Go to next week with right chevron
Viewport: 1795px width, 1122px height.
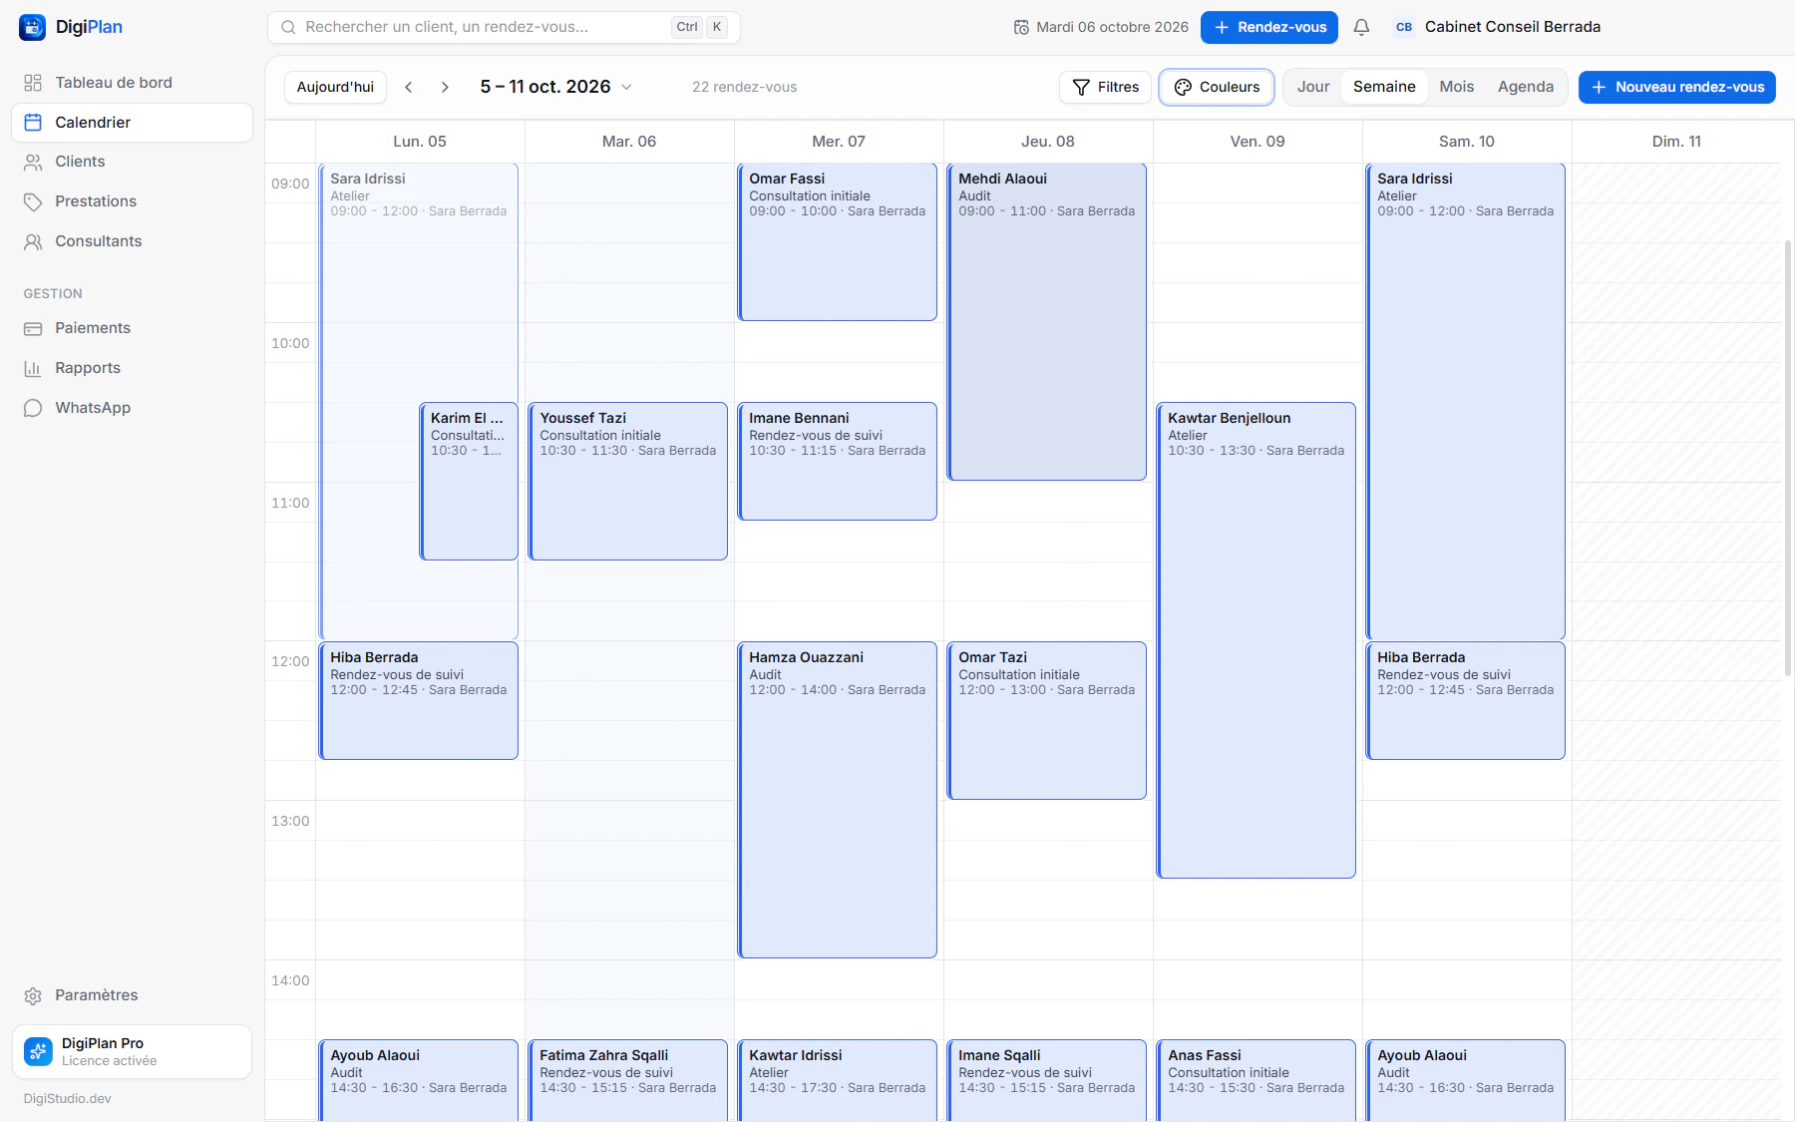[x=445, y=87]
